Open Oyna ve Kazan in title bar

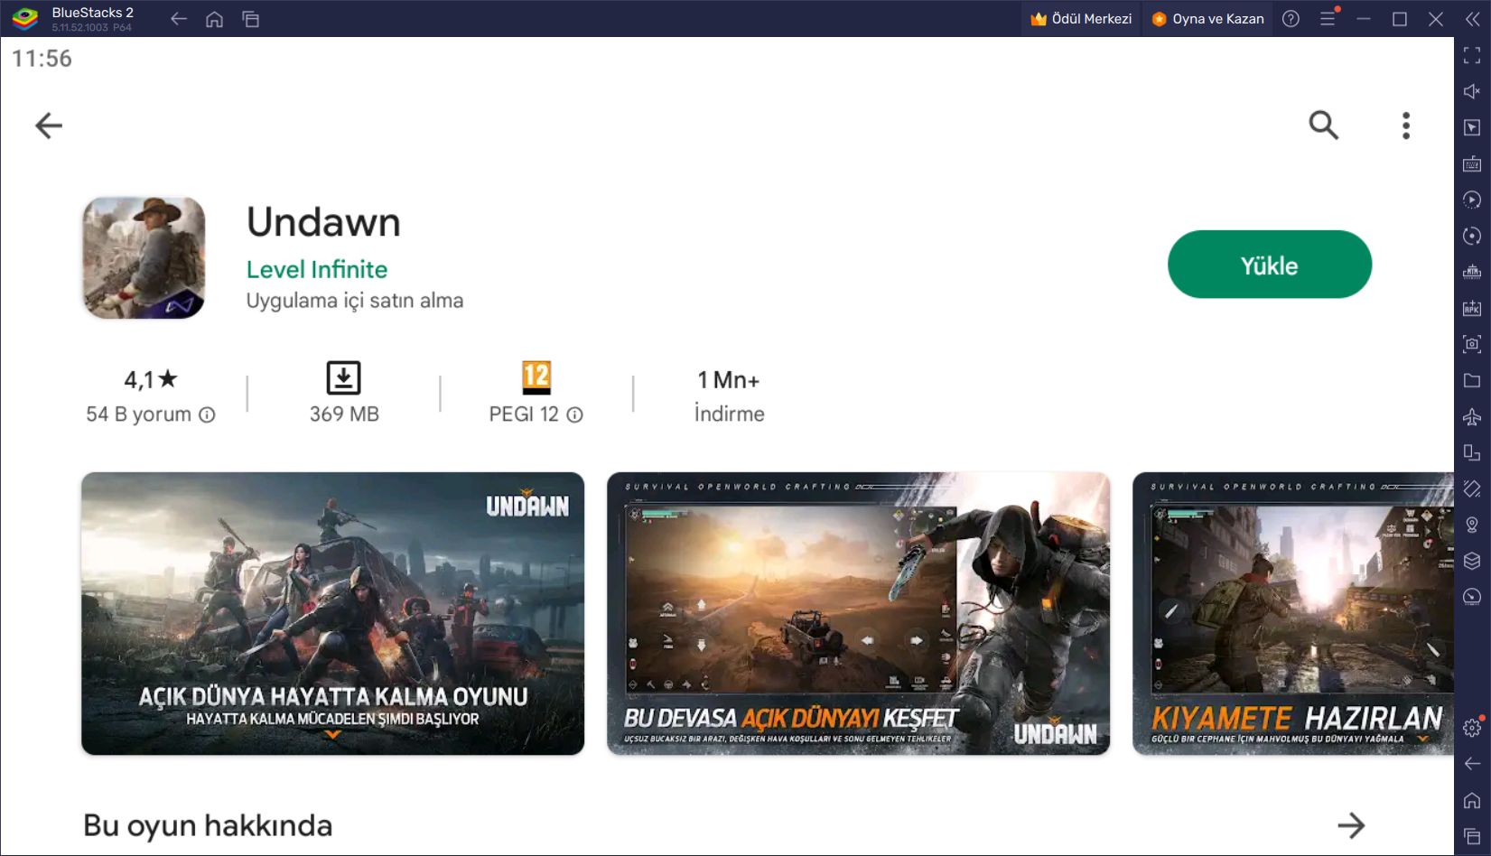tap(1208, 19)
